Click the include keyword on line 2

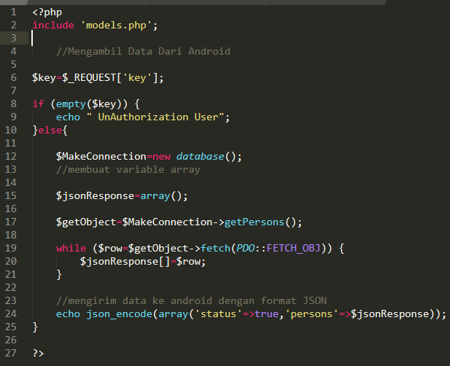53,25
